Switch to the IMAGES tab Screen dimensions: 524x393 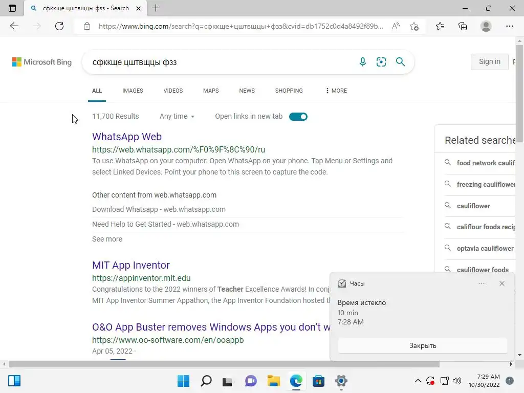133,91
